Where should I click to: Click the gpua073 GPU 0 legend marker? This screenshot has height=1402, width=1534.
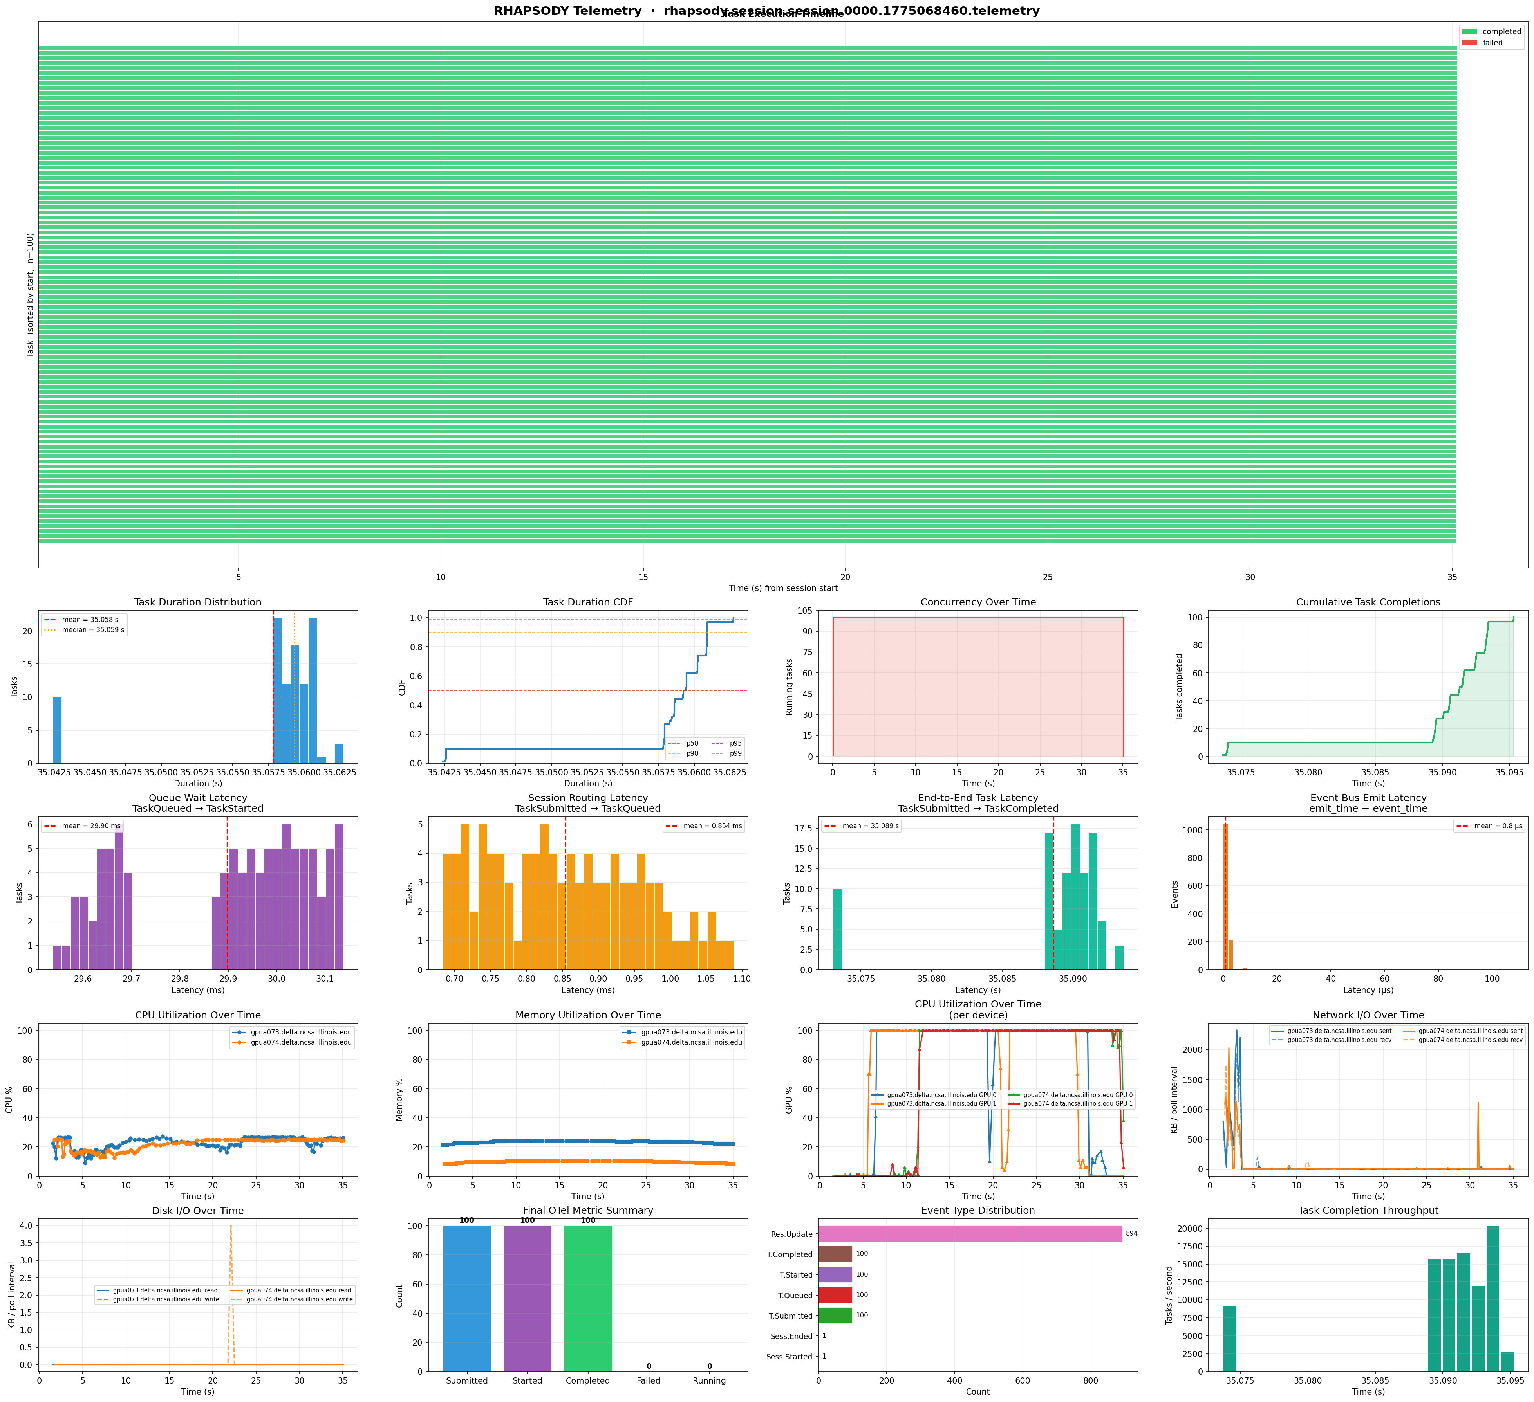point(877,1096)
